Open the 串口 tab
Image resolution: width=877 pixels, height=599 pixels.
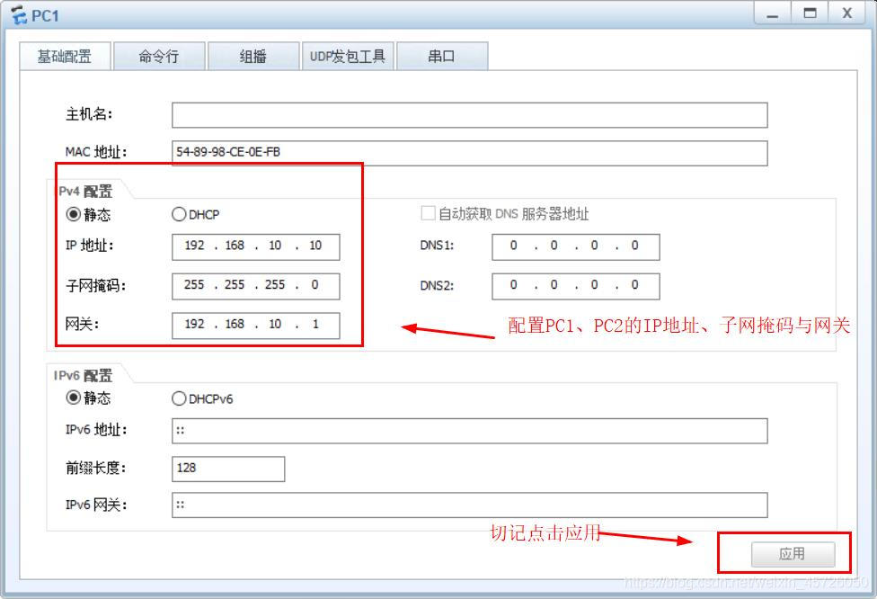pos(442,56)
